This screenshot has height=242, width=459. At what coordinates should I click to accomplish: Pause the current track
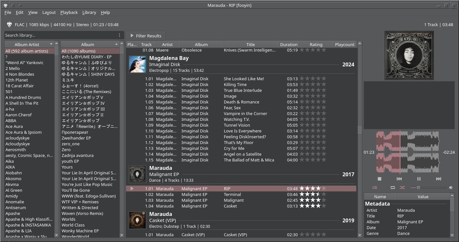pyautogui.click(x=419, y=179)
